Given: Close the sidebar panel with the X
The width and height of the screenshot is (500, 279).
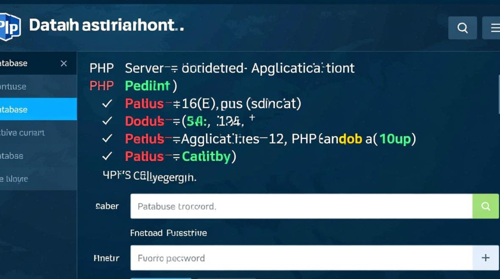Looking at the screenshot, I should 64,63.
